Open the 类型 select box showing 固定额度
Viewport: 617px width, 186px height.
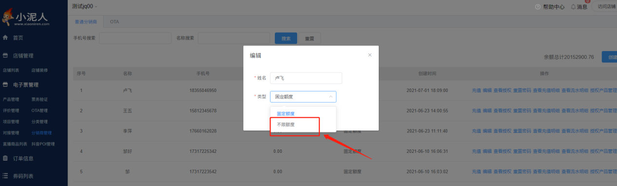(303, 96)
